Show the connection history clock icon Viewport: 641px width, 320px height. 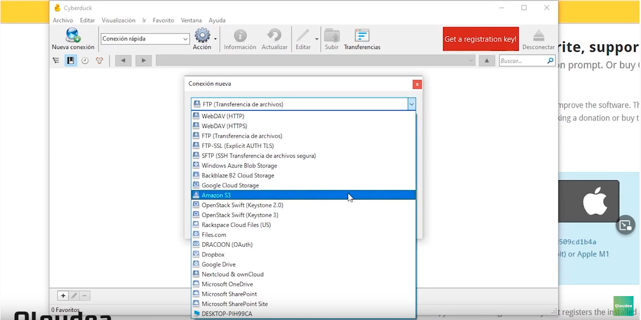[85, 61]
